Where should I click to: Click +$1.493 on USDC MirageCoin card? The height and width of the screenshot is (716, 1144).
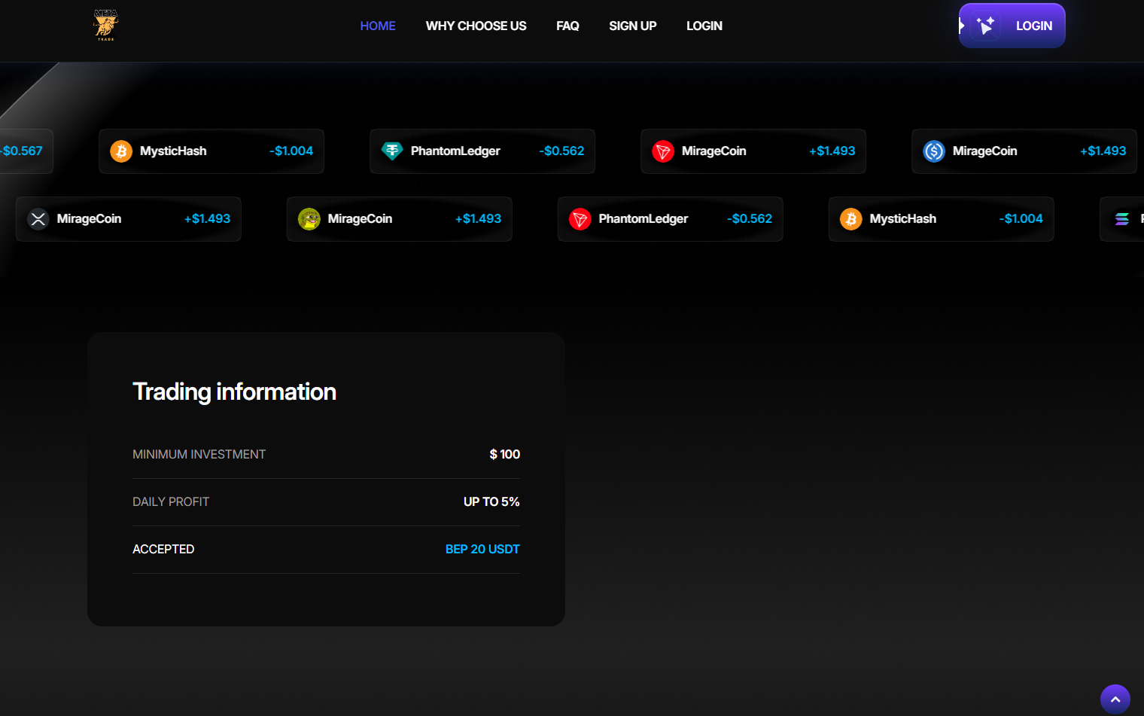[1103, 151]
